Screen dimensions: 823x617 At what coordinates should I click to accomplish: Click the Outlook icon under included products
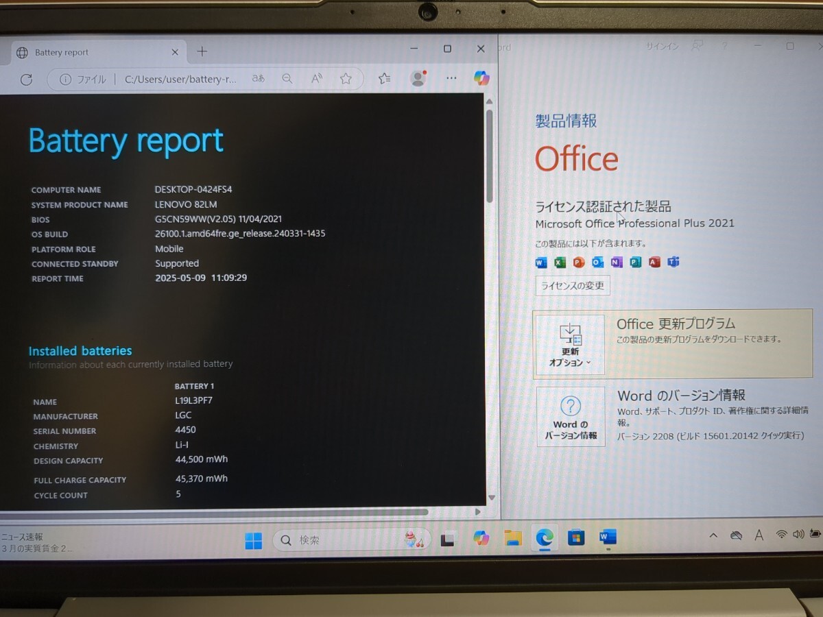point(597,263)
